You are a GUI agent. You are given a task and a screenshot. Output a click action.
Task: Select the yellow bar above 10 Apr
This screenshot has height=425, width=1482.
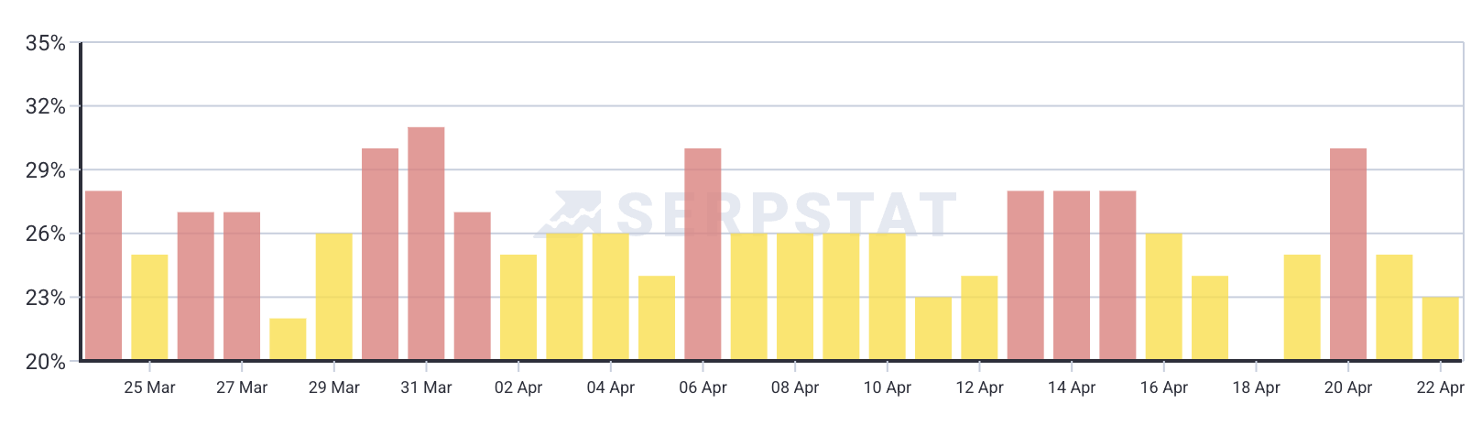[x=888, y=297]
